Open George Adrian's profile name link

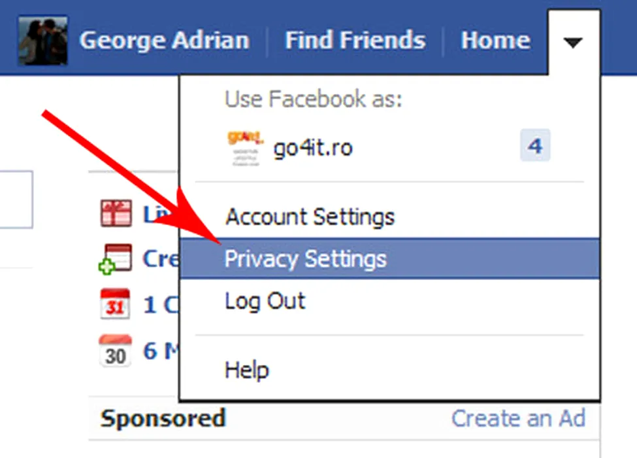point(164,41)
